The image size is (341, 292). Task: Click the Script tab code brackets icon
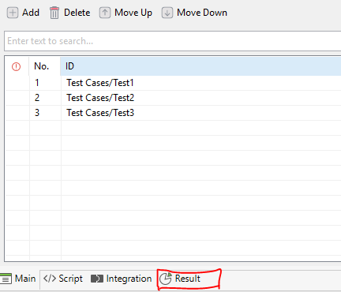coord(50,279)
